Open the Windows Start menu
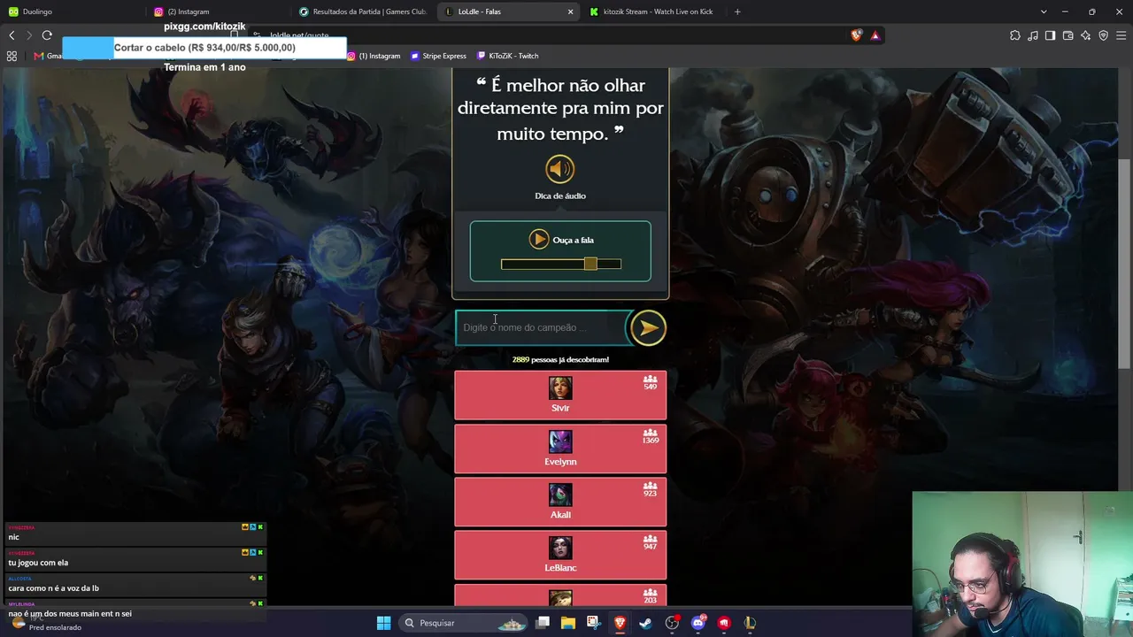 point(383,623)
